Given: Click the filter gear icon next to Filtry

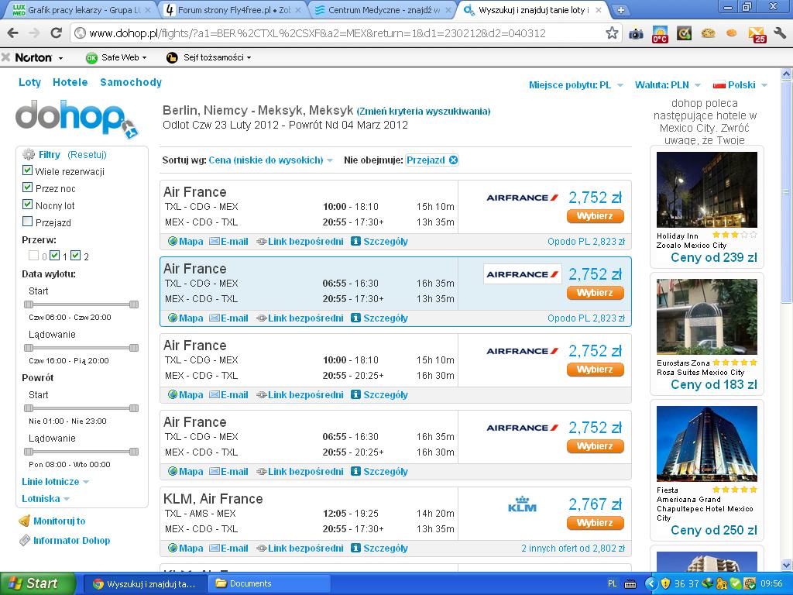Looking at the screenshot, I should [29, 154].
